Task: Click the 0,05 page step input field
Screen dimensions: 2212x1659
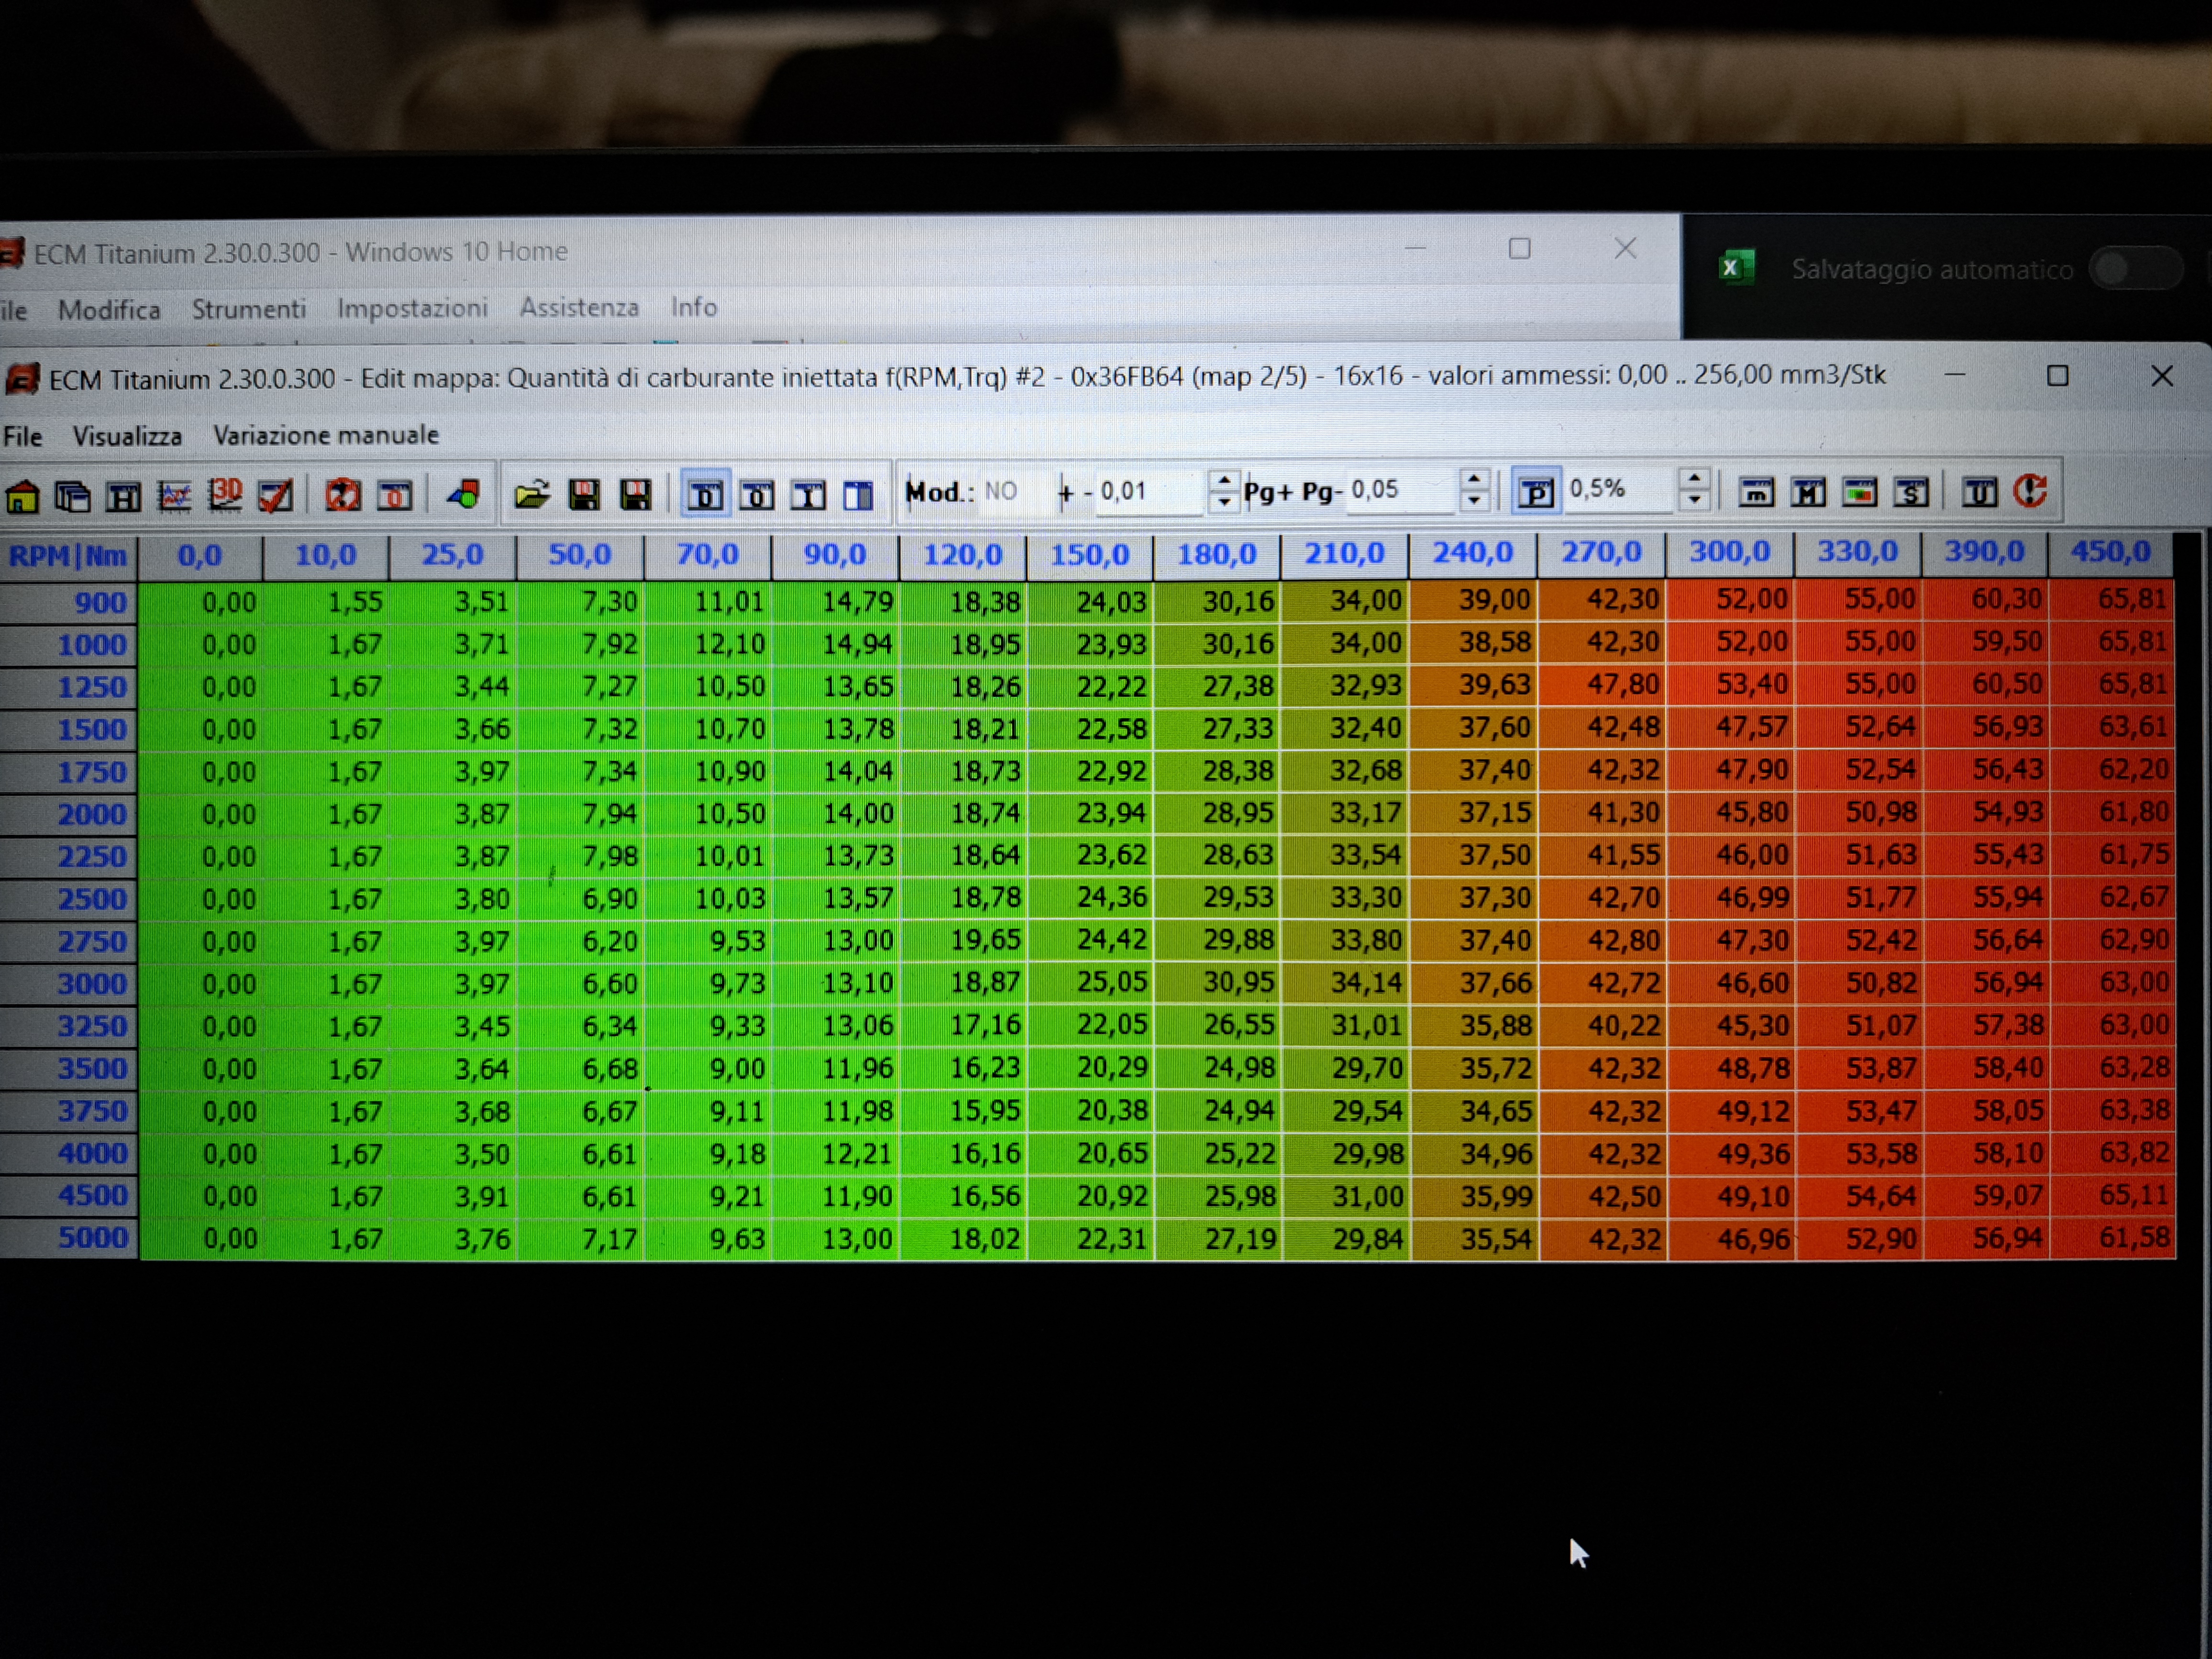Action: pyautogui.click(x=1400, y=490)
